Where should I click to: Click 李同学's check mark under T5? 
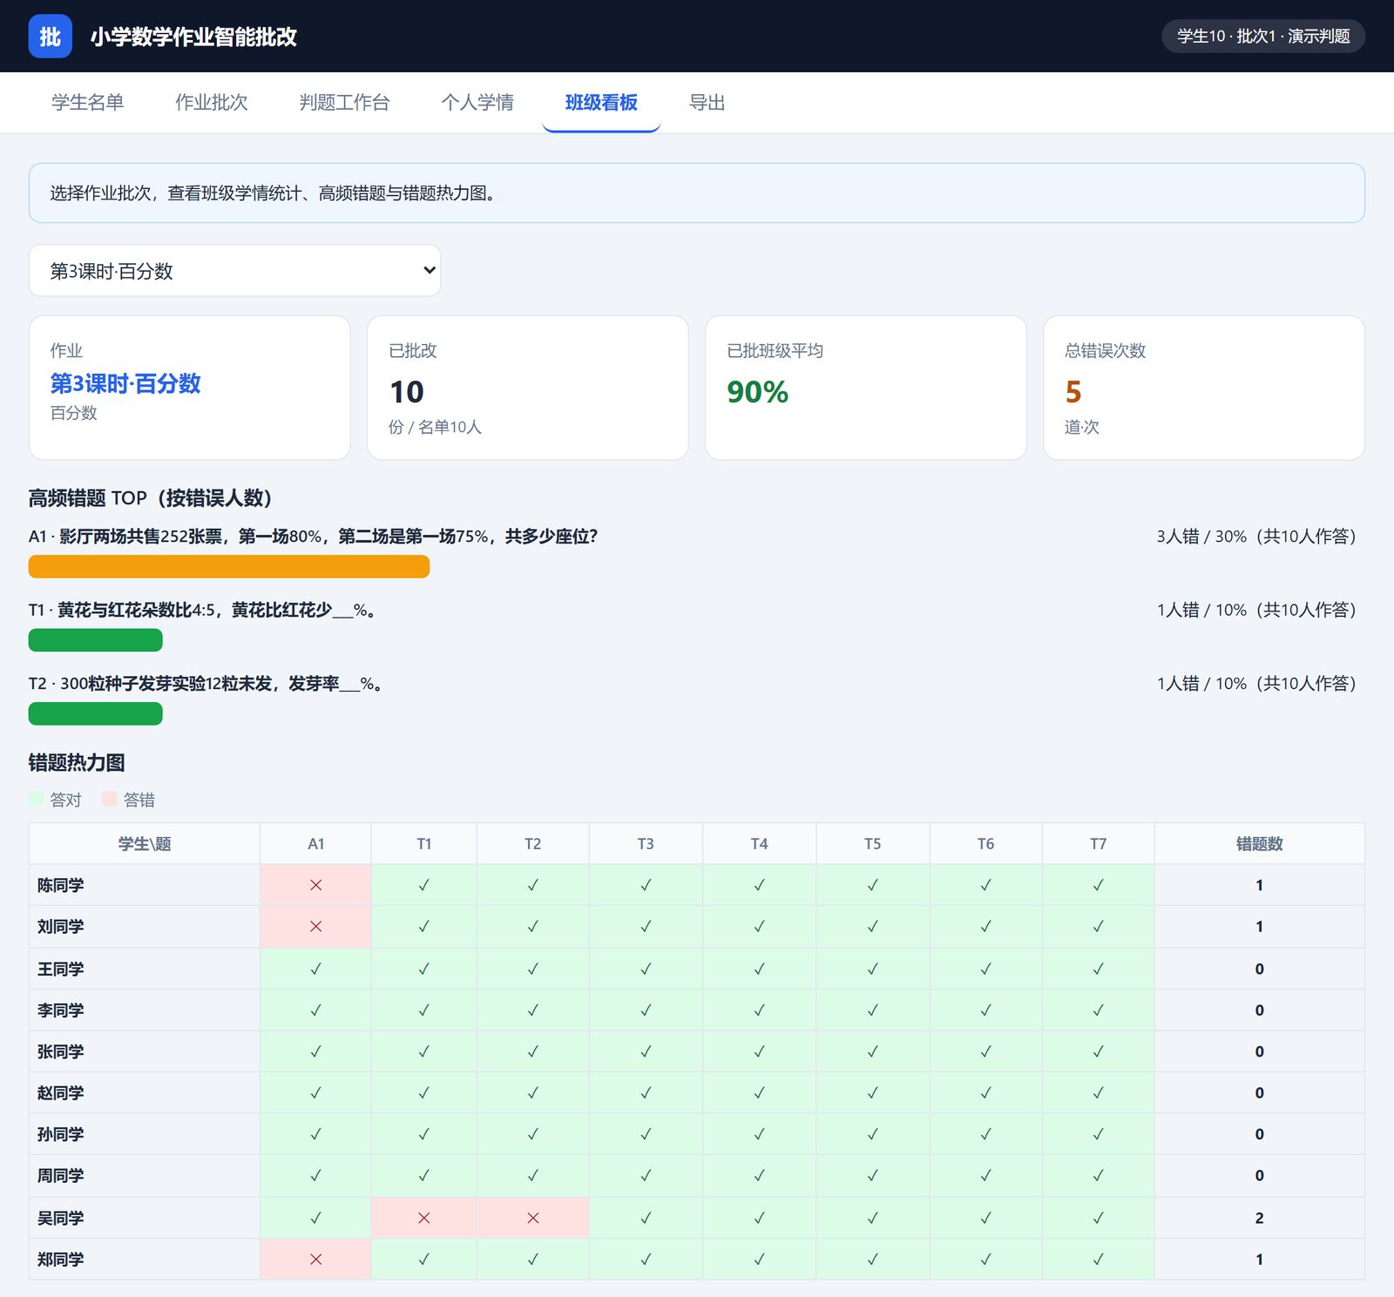pyautogui.click(x=872, y=1010)
